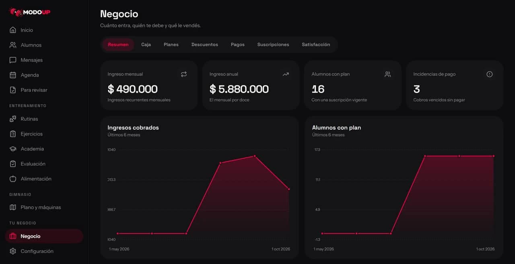The image size is (515, 264).
Task: Open Configuración in the sidebar
Action: point(44,251)
